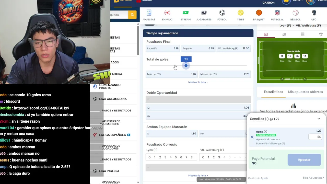The height and width of the screenshot is (184, 327).
Task: Switch to the Estadísticas tab
Action: pyautogui.click(x=273, y=92)
